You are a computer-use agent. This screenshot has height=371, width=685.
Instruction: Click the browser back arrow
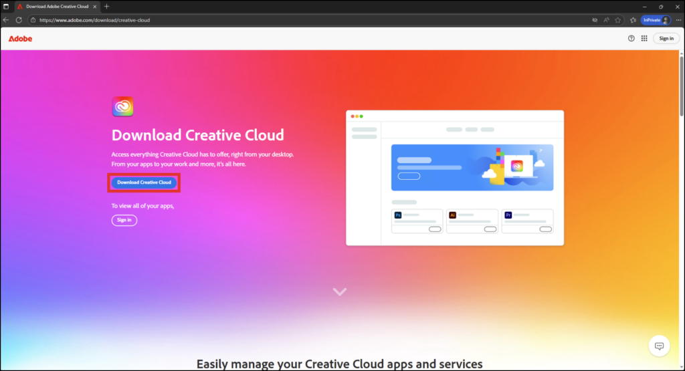pos(6,20)
